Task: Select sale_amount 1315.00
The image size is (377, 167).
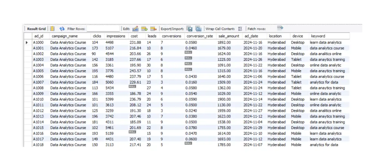Action: click(x=224, y=71)
